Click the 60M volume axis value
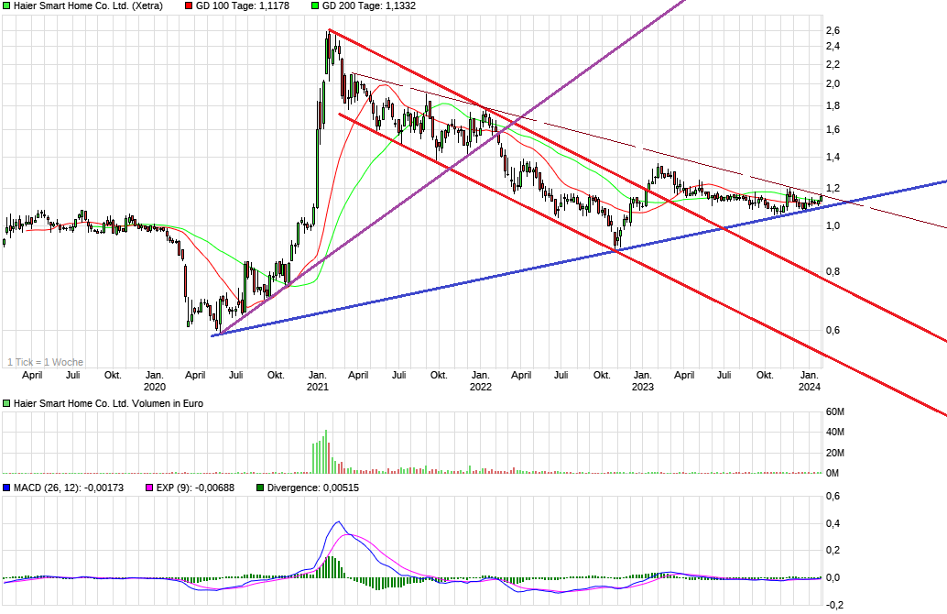The height and width of the screenshot is (614, 947). (x=834, y=412)
